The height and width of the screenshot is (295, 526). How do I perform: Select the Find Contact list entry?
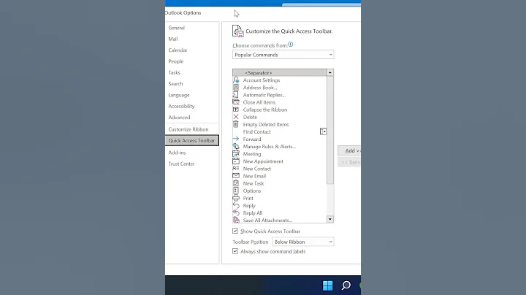279,131
